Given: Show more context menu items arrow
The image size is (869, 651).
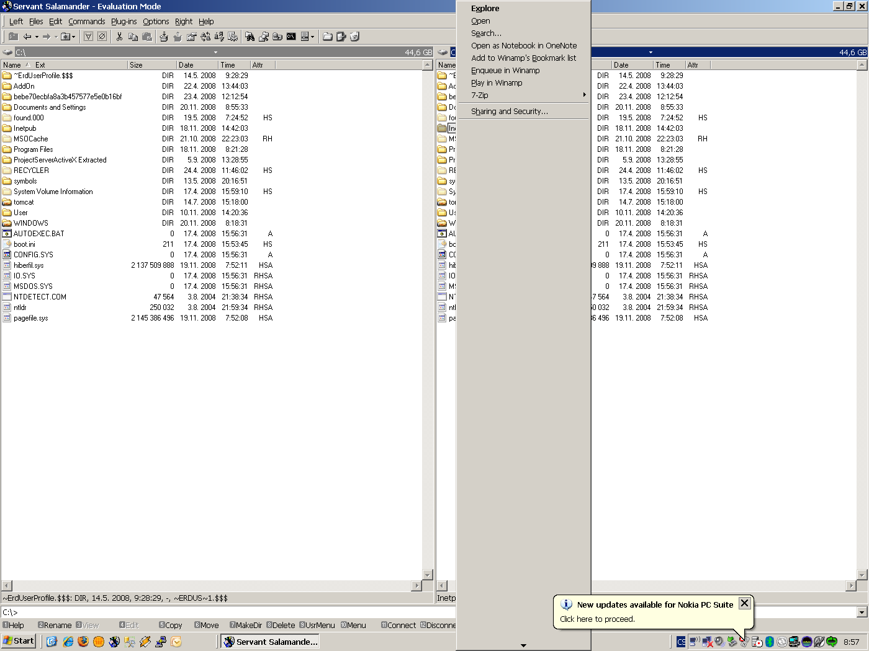Looking at the screenshot, I should pyautogui.click(x=523, y=645).
